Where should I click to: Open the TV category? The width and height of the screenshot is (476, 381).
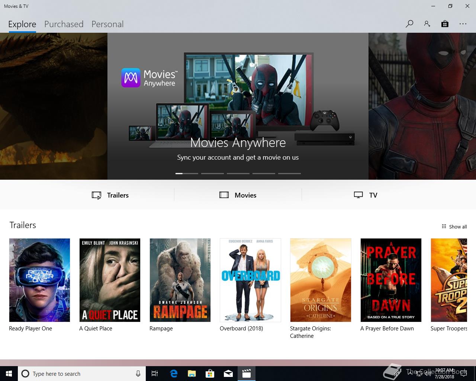pyautogui.click(x=366, y=195)
